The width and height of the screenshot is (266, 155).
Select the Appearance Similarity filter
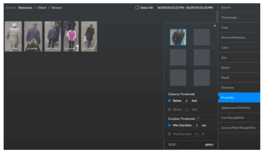click(239, 107)
